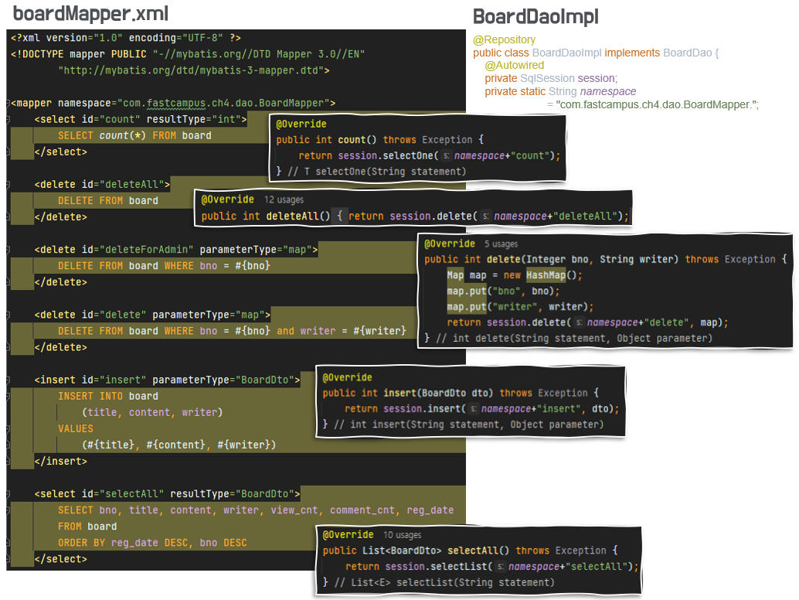Collapse the mapper namespace tag fold marker
Image resolution: width=799 pixels, height=600 pixels.
click(8, 104)
